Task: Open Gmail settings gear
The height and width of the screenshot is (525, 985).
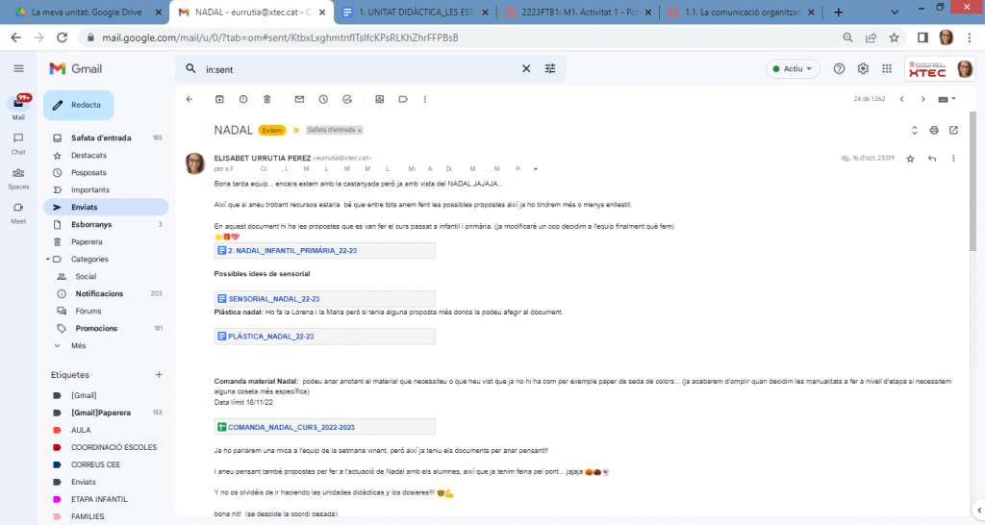Action: (863, 69)
